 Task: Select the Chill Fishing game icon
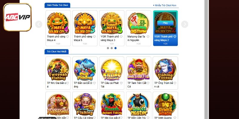click(85, 69)
